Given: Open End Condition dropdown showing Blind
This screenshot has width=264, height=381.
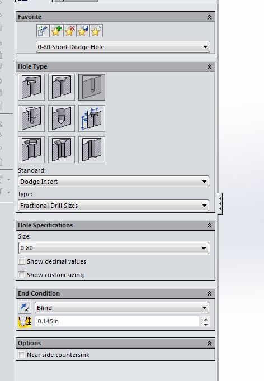Looking at the screenshot, I should pos(122,308).
